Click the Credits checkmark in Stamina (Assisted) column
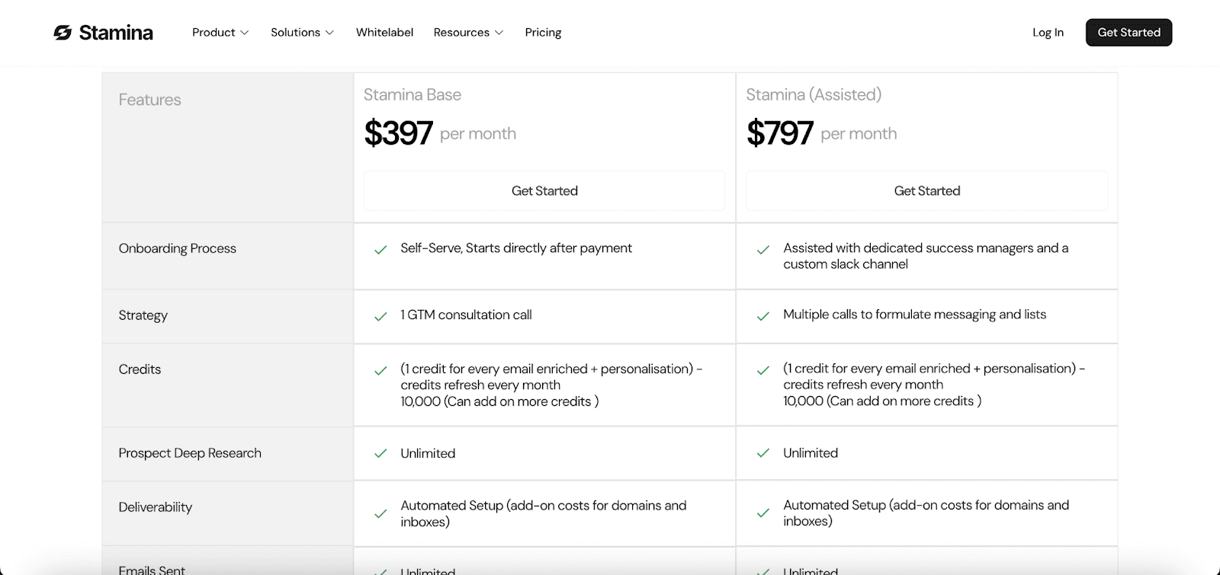1220x575 pixels. tap(762, 371)
